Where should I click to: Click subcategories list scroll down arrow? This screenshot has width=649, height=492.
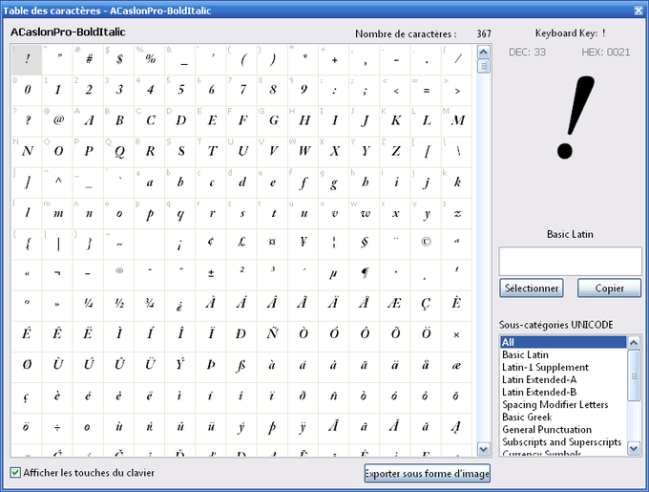634,448
